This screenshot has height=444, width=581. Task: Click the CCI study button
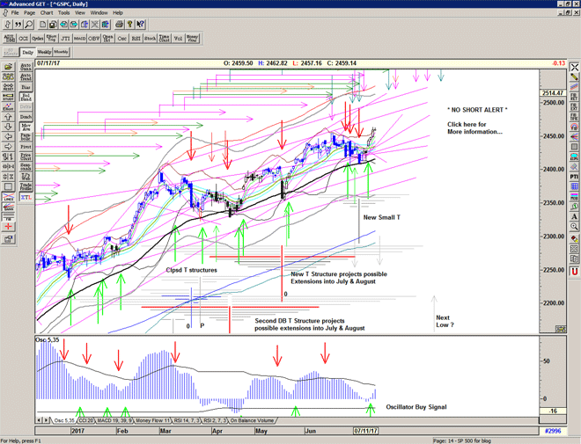[20, 39]
